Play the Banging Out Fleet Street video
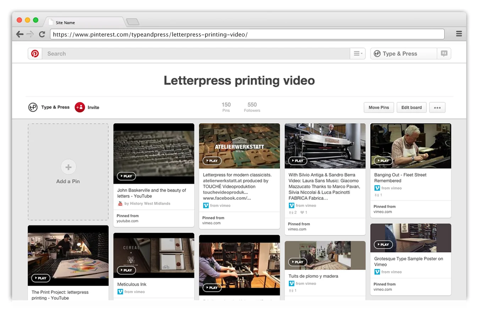479x319 pixels. point(383,161)
